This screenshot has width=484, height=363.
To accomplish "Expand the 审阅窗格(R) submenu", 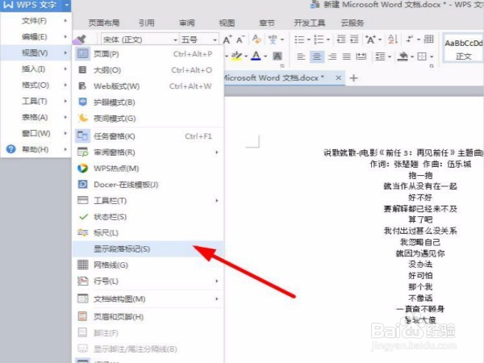I will tap(148, 152).
